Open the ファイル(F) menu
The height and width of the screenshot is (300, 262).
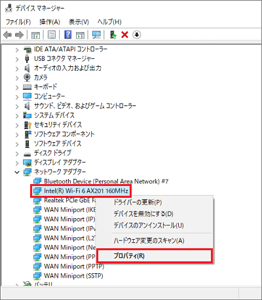[x=18, y=22]
